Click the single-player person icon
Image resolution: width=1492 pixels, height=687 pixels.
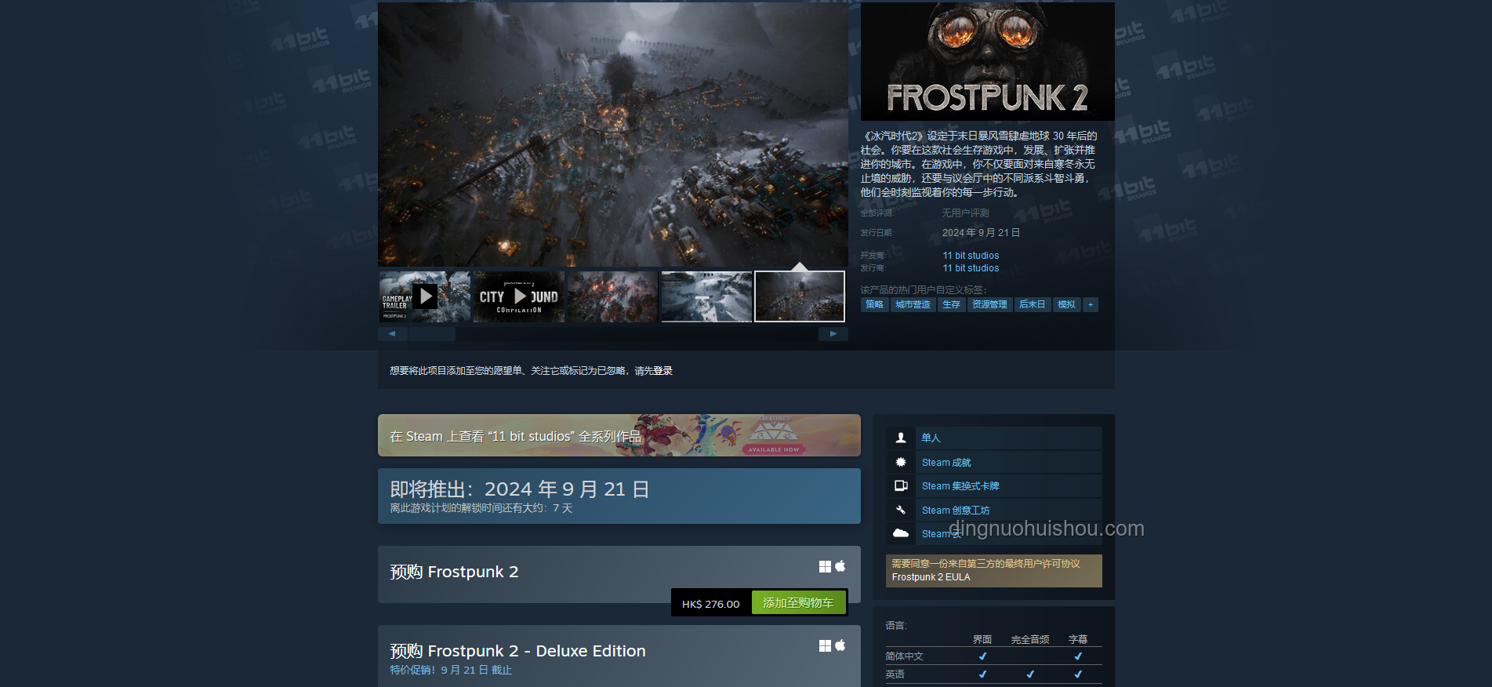(901, 438)
